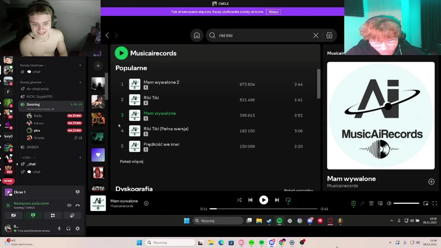Add a channel to '--LOGI--' category

click(80, 157)
